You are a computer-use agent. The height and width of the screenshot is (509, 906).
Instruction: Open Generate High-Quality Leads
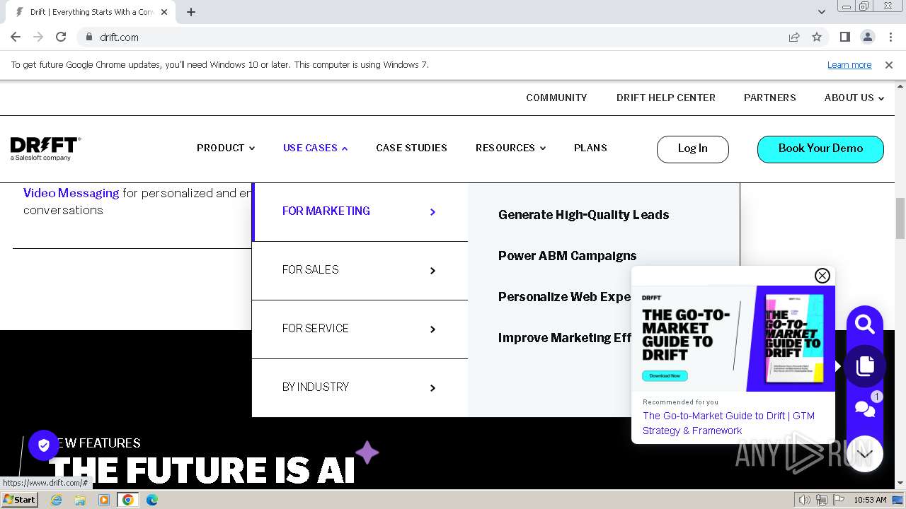583,215
